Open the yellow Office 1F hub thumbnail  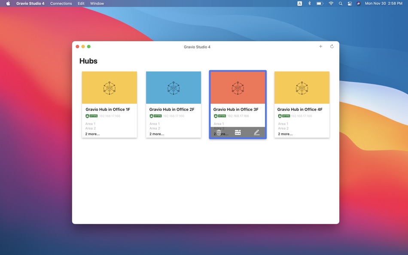pos(109,88)
